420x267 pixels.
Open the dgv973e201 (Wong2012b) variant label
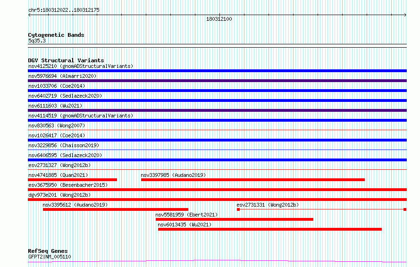click(59, 195)
